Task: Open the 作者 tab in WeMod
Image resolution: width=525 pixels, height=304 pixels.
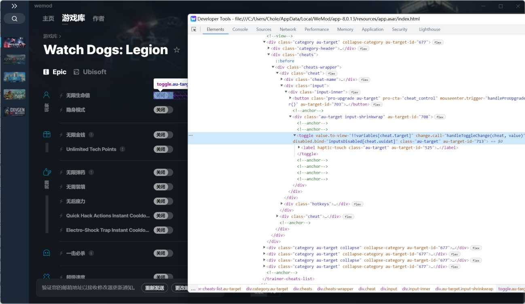Action: click(98, 19)
